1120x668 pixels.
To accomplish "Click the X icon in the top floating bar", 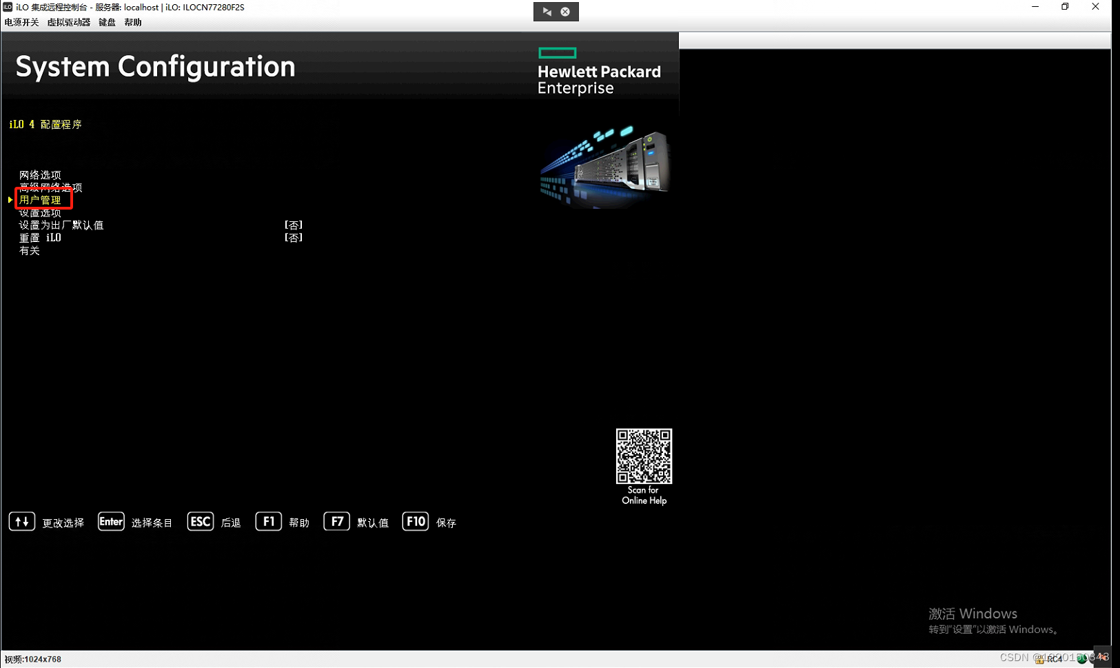I will click(x=565, y=12).
